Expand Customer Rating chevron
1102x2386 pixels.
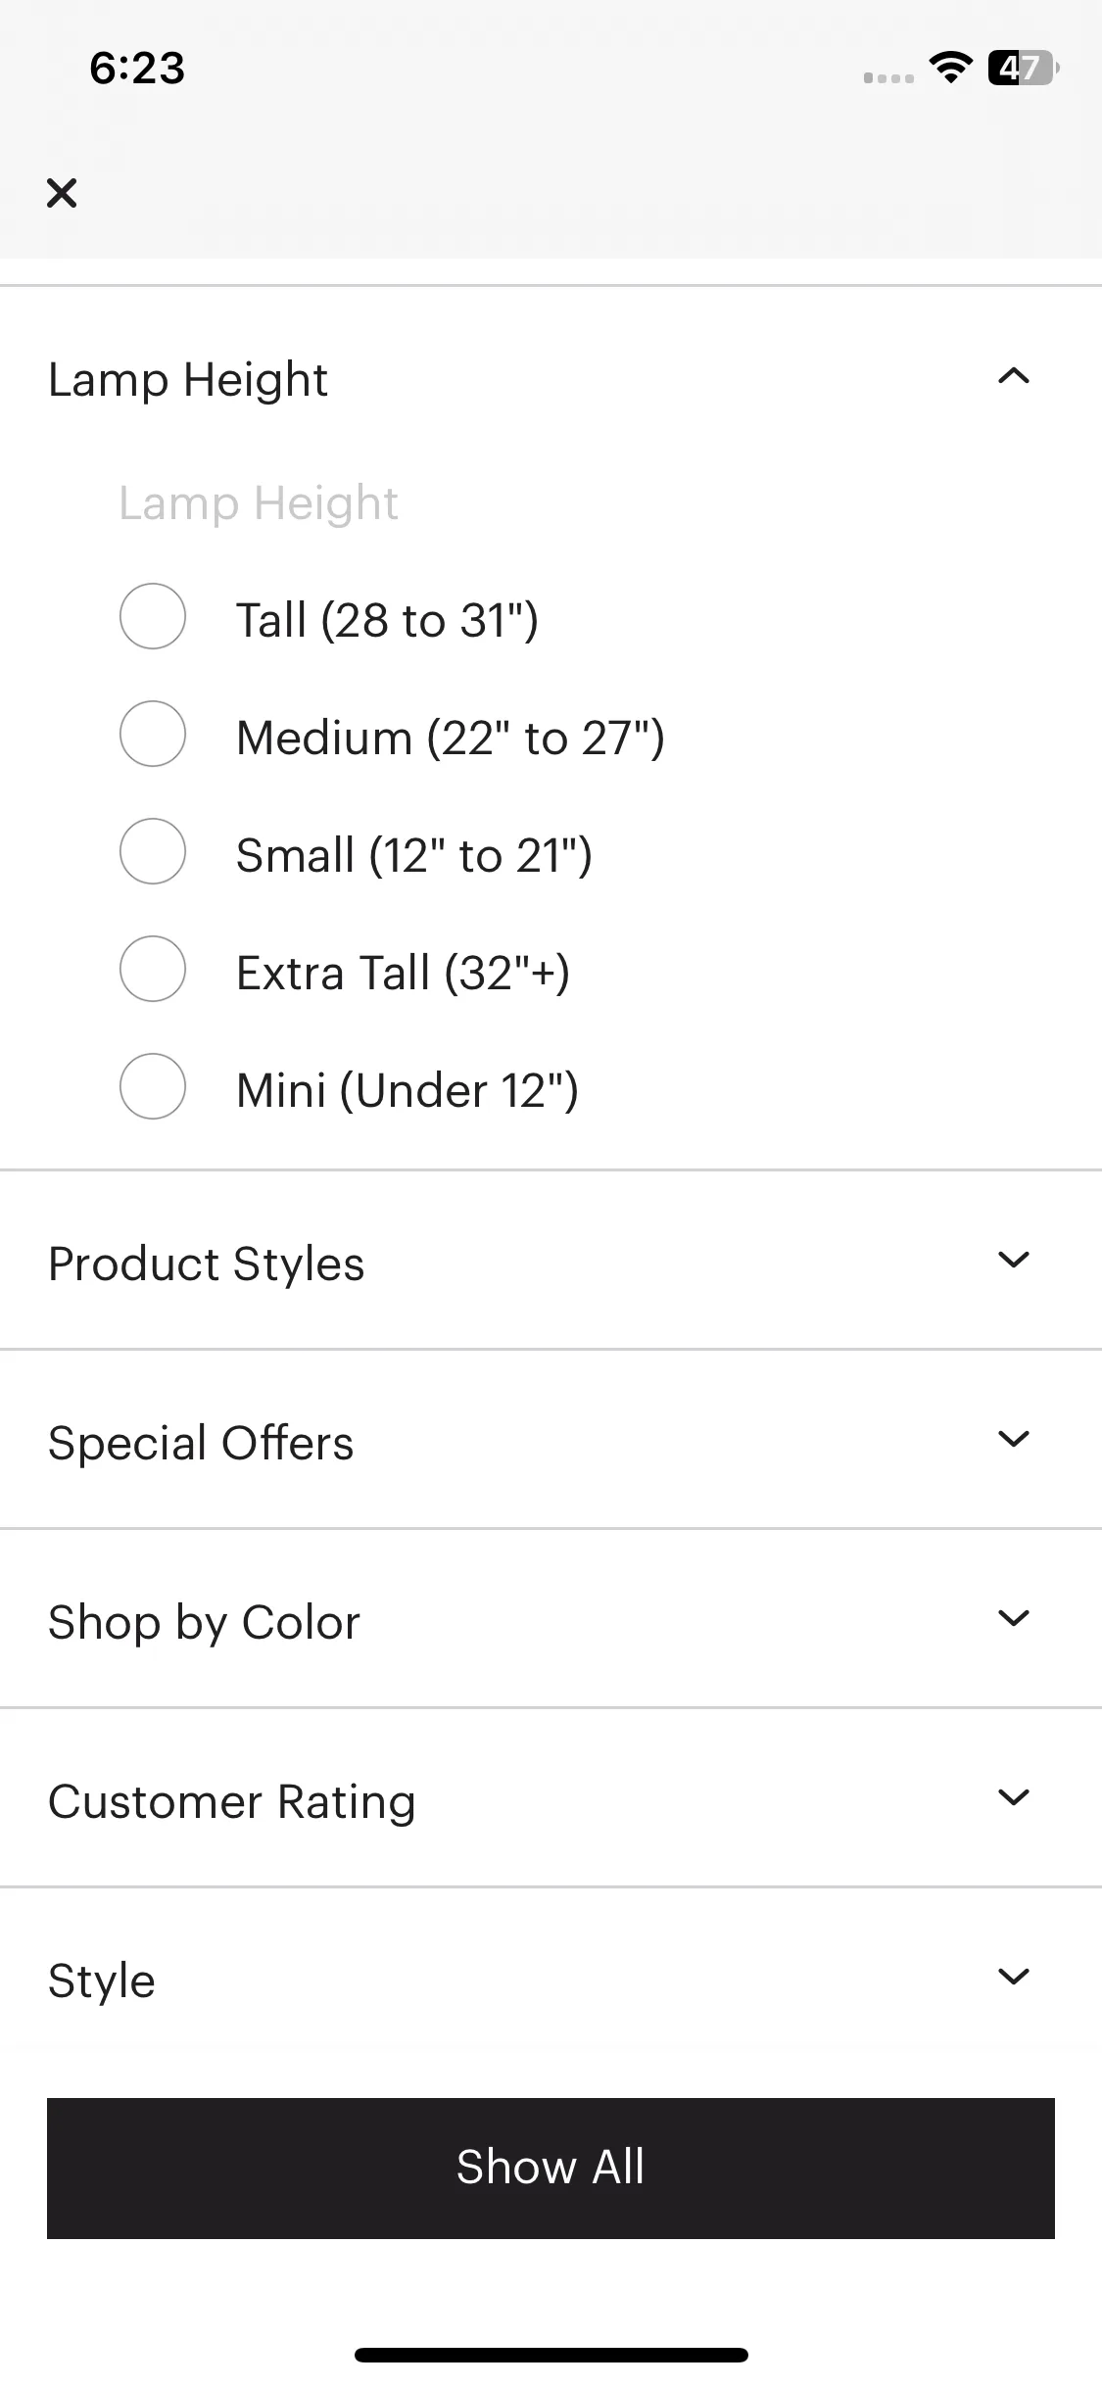pos(1014,1797)
